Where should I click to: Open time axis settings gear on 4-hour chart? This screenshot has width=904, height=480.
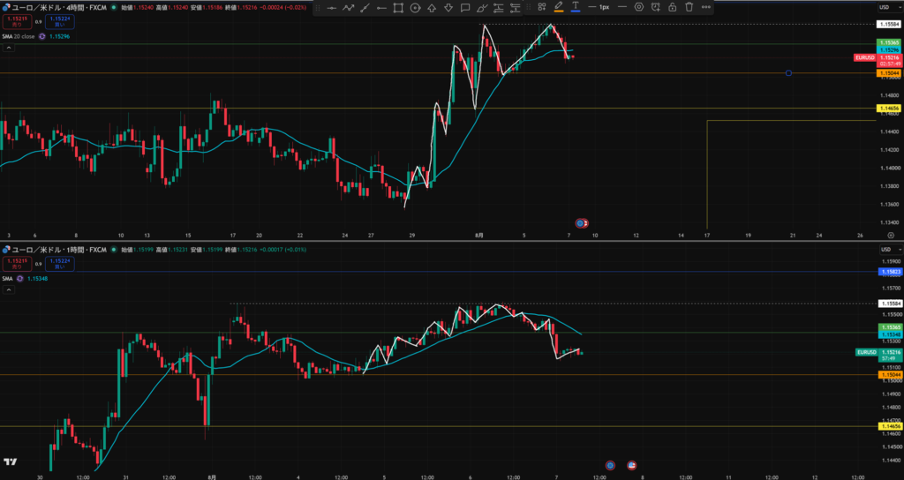pos(891,235)
